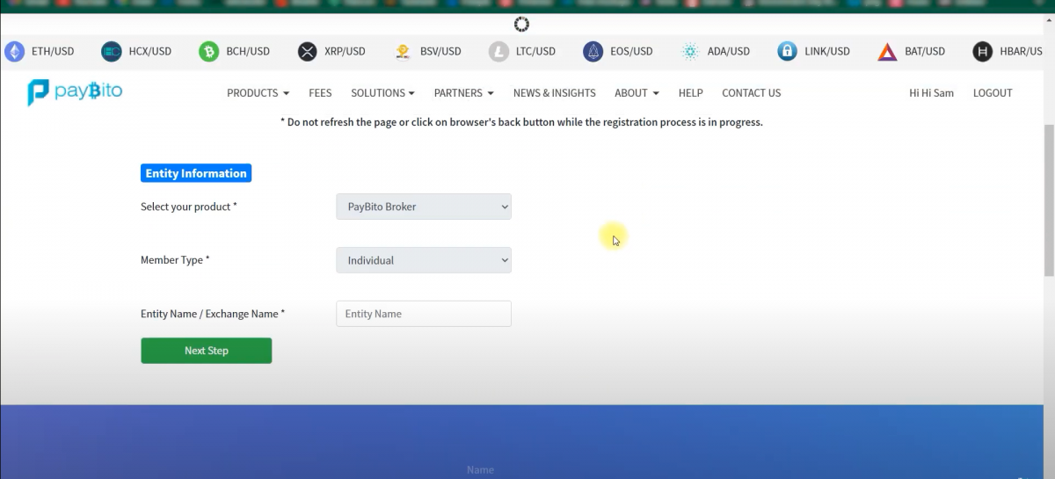
Task: Click the page's vertical scrollbar
Action: (1049, 202)
